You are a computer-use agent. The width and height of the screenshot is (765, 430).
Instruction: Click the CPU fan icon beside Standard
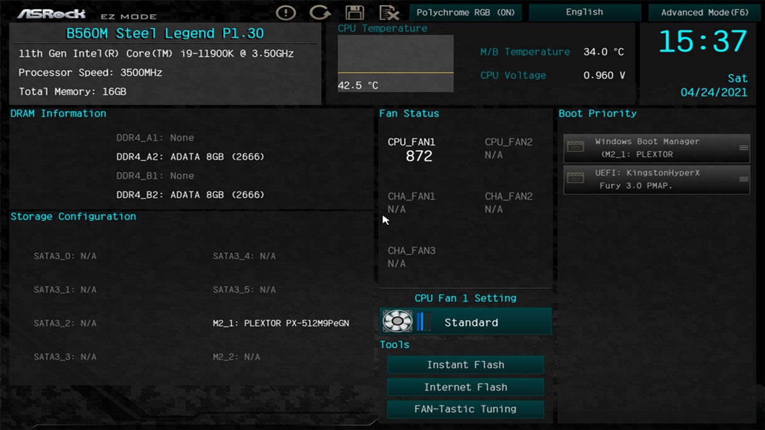(397, 322)
